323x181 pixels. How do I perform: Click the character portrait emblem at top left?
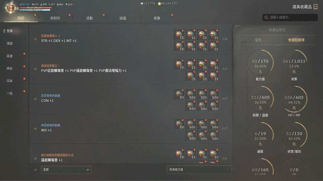(10, 8)
